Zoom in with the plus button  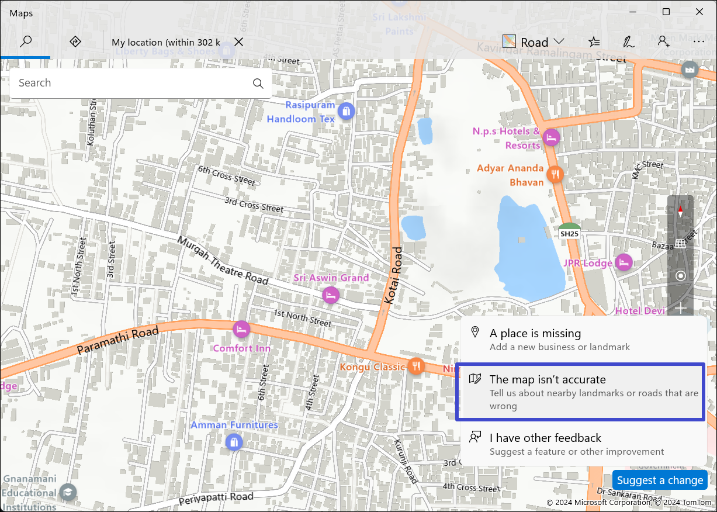coord(680,308)
